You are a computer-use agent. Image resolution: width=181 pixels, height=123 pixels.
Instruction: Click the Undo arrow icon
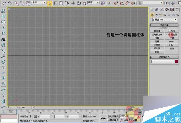(4, 3)
